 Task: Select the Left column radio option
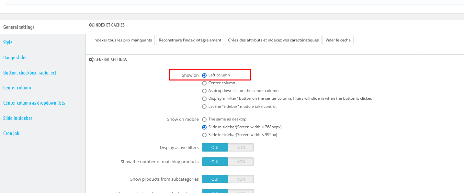pyautogui.click(x=204, y=75)
